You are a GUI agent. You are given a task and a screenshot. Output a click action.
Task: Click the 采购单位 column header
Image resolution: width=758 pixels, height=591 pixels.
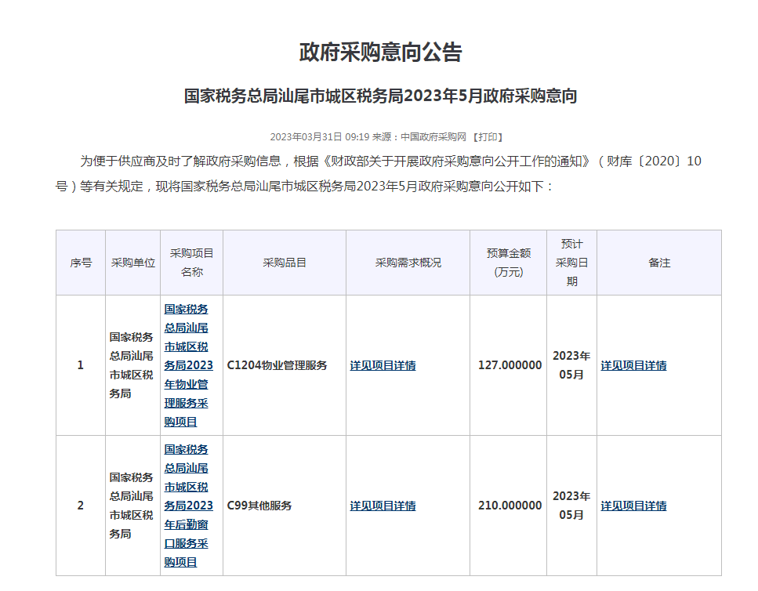click(x=132, y=263)
